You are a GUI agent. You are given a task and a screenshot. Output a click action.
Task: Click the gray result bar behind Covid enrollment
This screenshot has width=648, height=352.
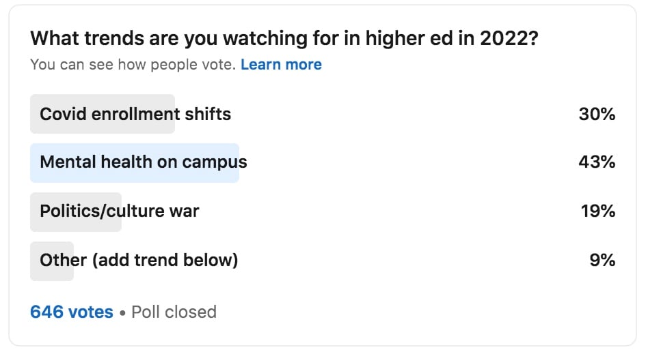coord(103,114)
